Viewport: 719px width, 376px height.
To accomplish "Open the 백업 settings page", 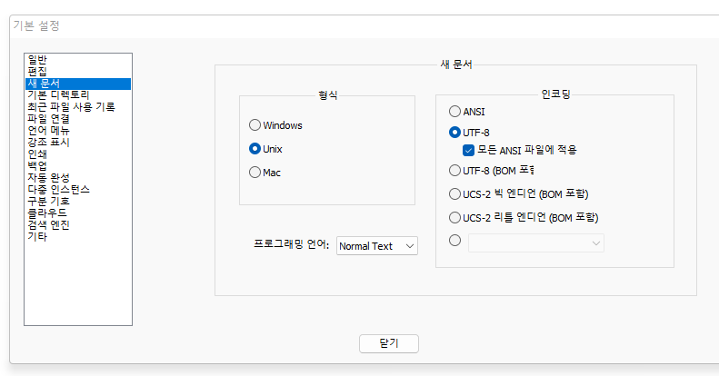I will click(37, 166).
